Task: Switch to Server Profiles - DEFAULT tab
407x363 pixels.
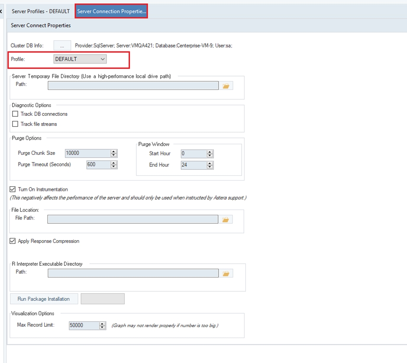Action: tap(40, 11)
